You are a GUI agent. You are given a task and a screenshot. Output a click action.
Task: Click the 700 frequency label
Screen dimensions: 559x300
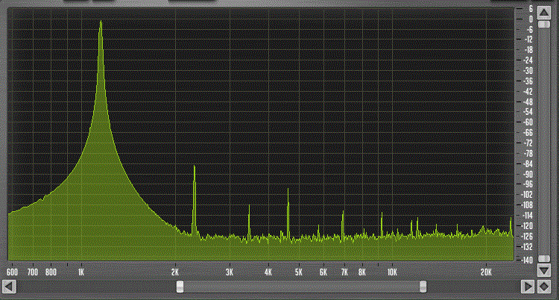coord(33,272)
